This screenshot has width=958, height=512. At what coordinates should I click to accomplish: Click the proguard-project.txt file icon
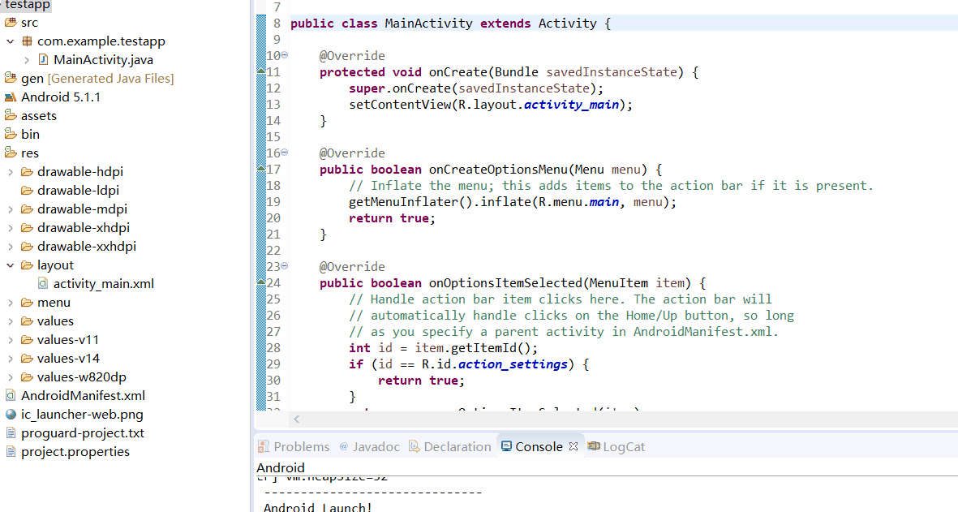point(11,433)
